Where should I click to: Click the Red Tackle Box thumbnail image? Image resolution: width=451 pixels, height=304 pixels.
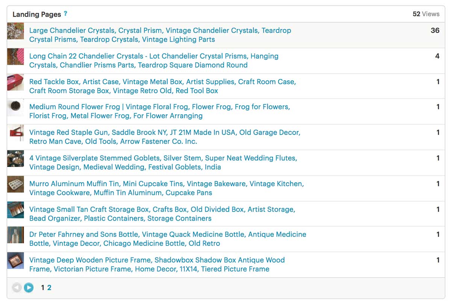tap(15, 82)
